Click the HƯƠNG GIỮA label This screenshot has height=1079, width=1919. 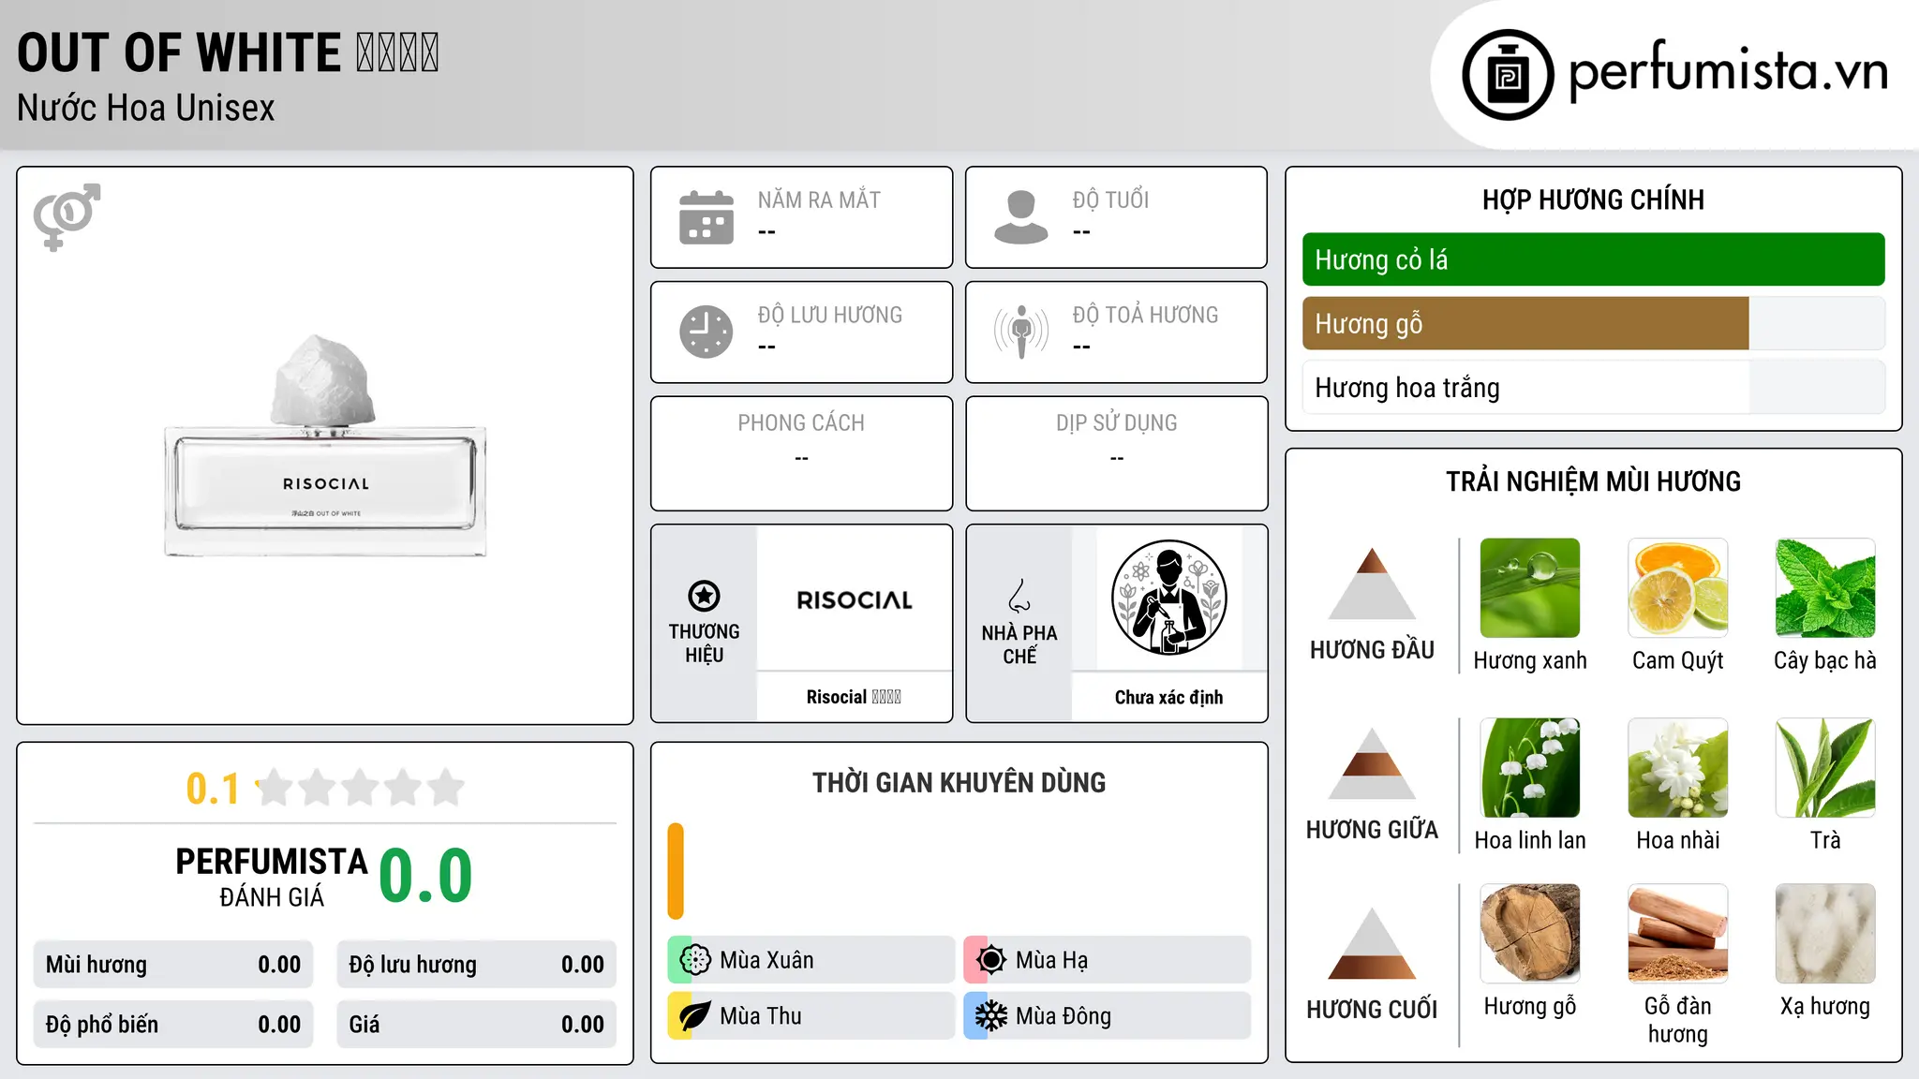click(x=1372, y=830)
